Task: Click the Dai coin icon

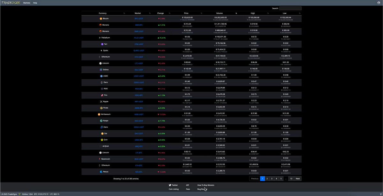Action: pos(102,133)
